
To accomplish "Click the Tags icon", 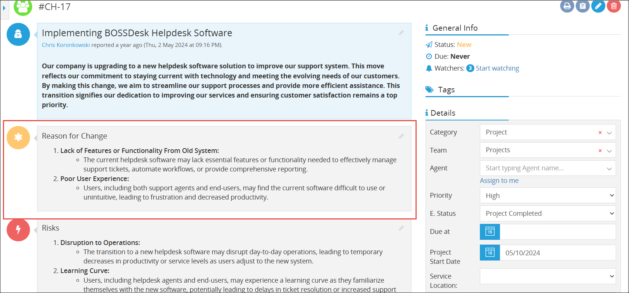I will (430, 90).
